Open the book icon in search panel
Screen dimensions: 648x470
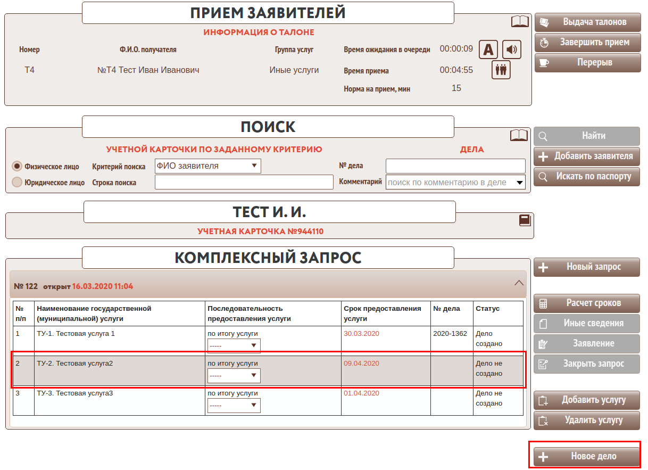point(519,135)
